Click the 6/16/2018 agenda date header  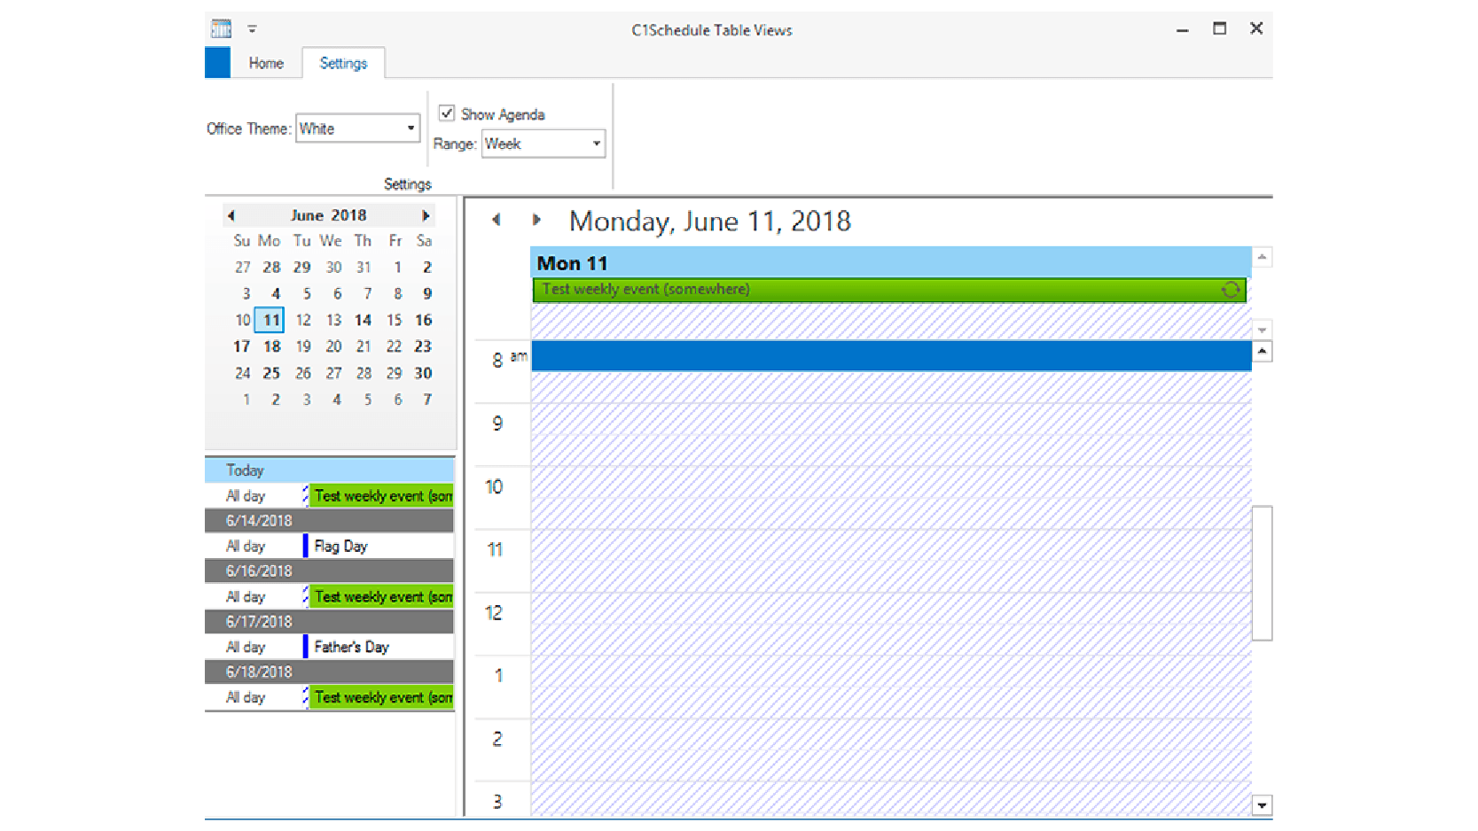(330, 571)
